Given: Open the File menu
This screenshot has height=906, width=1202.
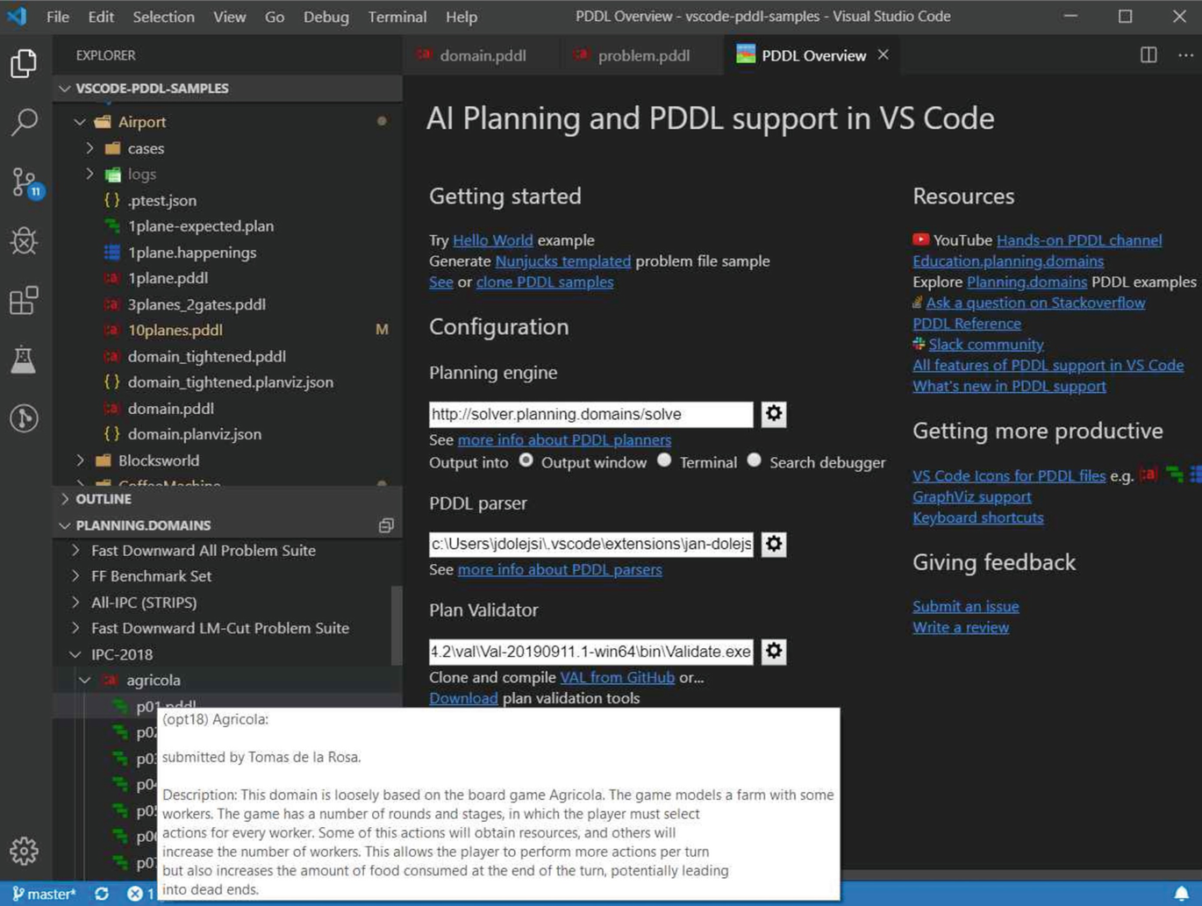Looking at the screenshot, I should [58, 17].
